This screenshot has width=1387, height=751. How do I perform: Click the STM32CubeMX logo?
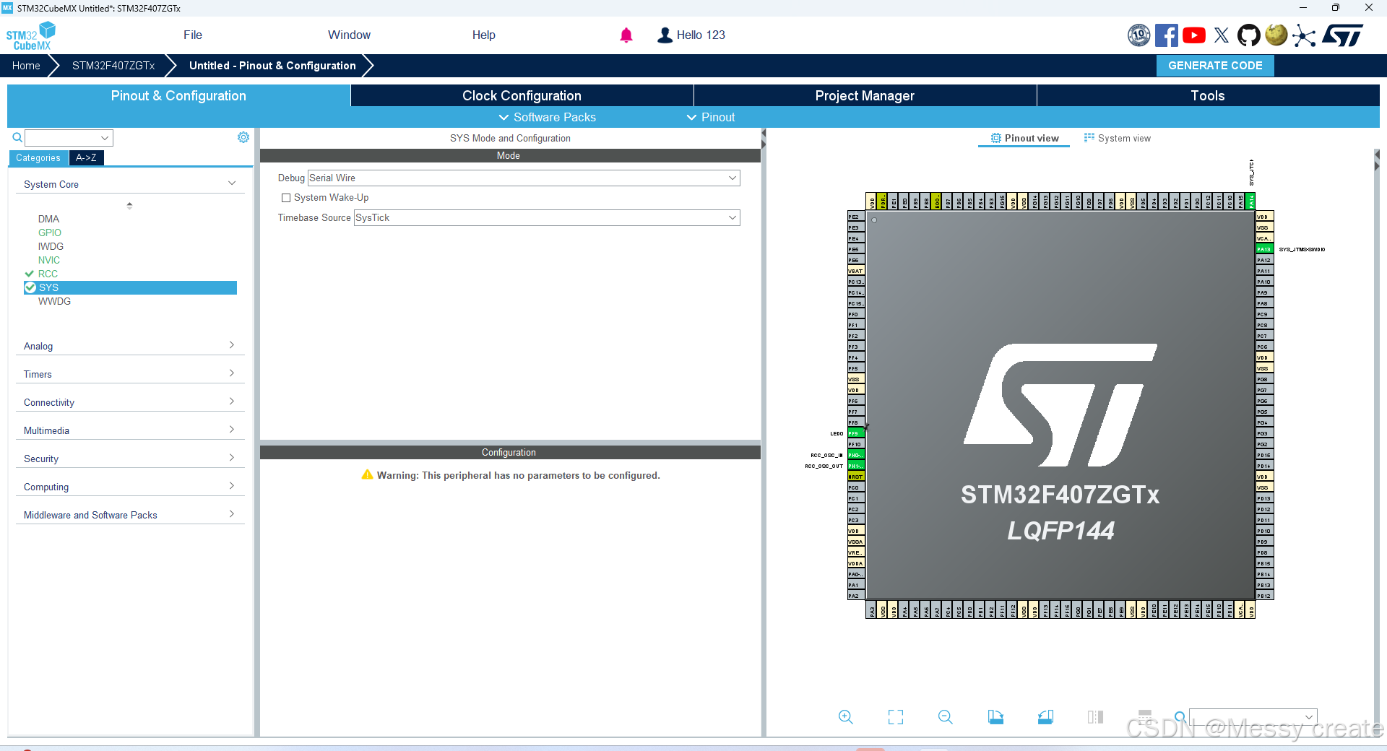(31, 36)
